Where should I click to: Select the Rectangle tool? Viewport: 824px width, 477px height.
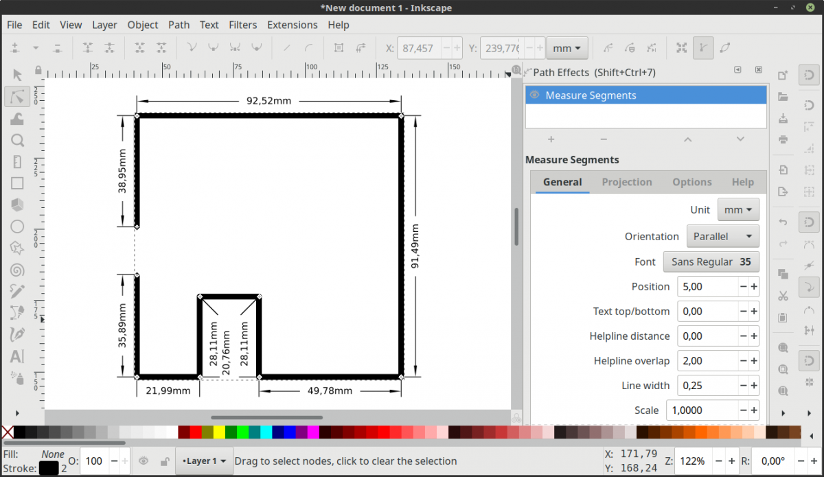point(17,183)
